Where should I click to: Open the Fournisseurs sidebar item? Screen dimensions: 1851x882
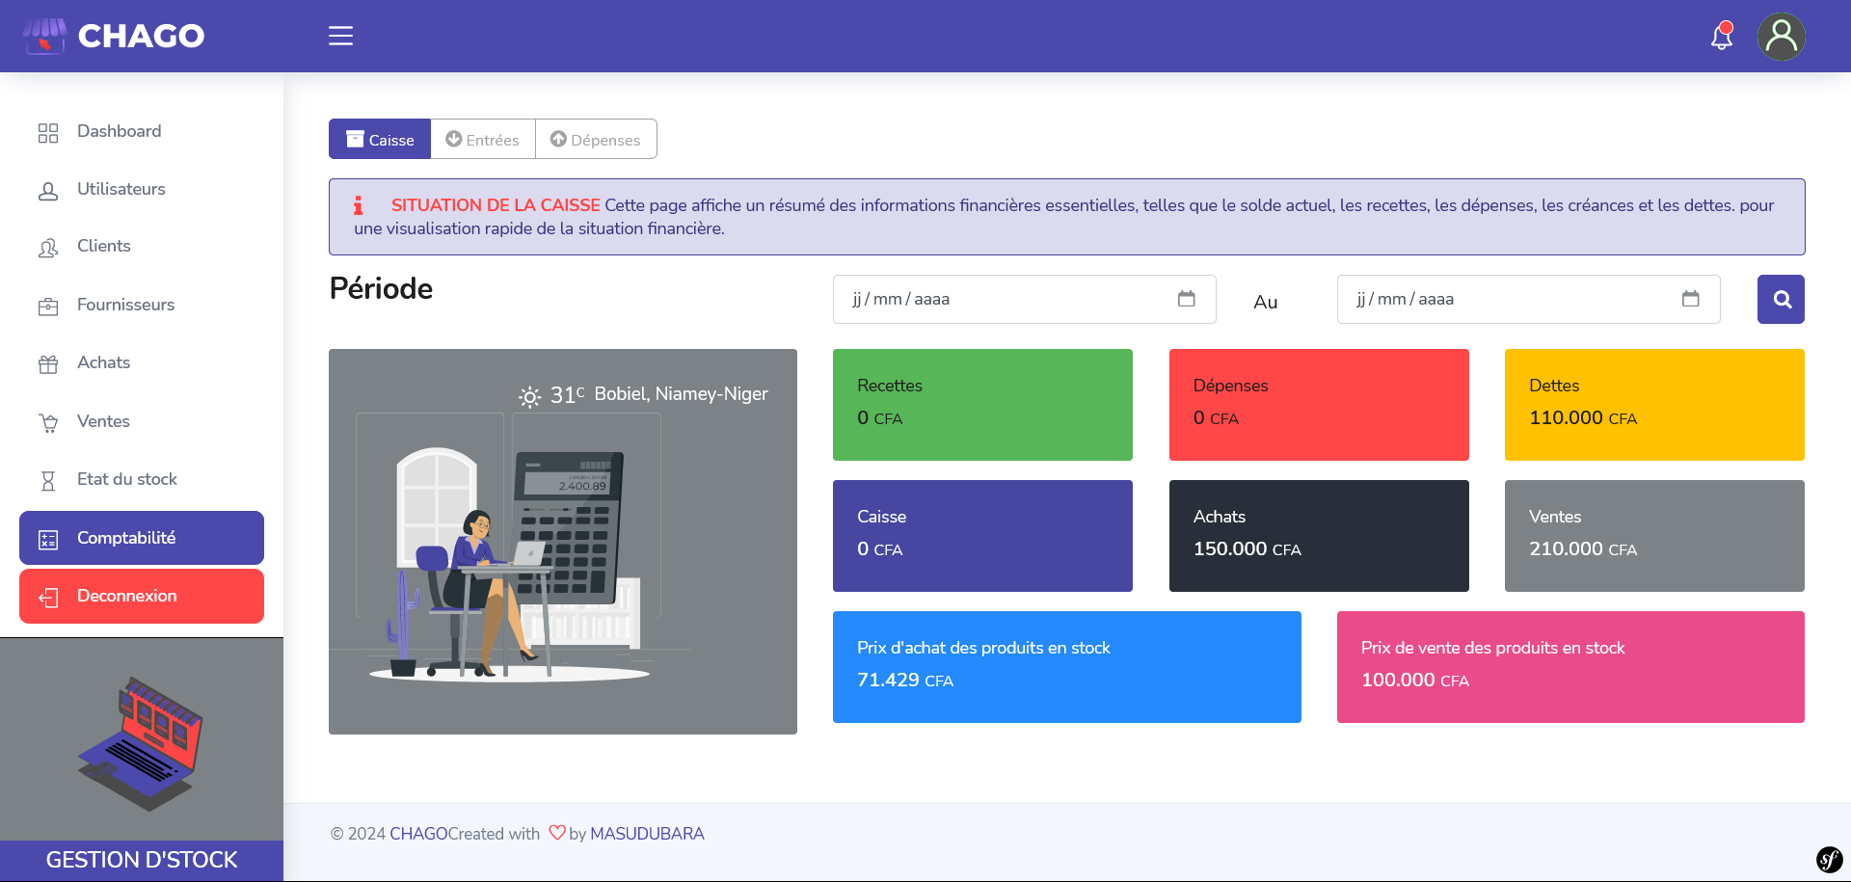(x=125, y=305)
